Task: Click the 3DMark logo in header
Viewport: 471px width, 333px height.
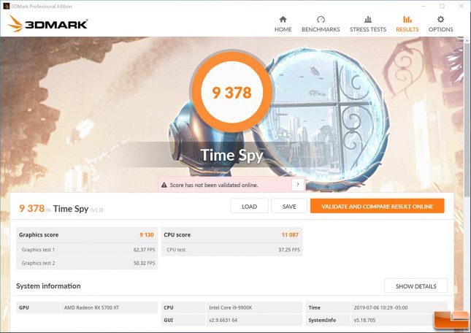Action: point(48,23)
